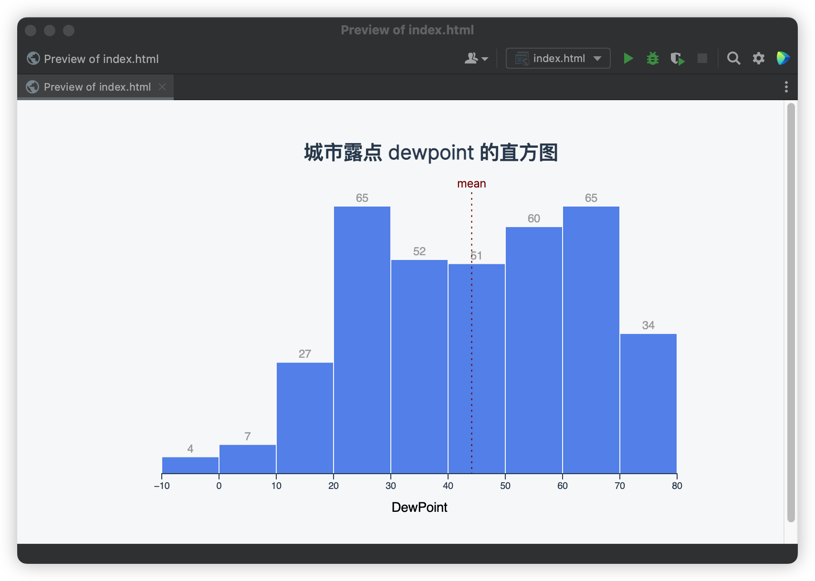Click the histogram bar labeled 7
The width and height of the screenshot is (815, 581).
click(248, 459)
